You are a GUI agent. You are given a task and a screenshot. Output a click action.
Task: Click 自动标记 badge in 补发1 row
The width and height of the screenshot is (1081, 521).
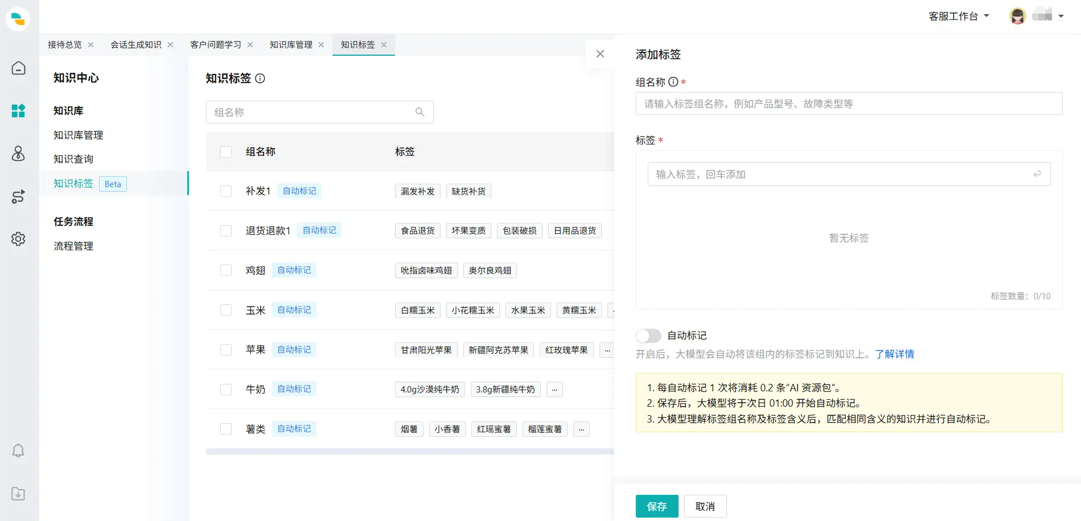(299, 191)
